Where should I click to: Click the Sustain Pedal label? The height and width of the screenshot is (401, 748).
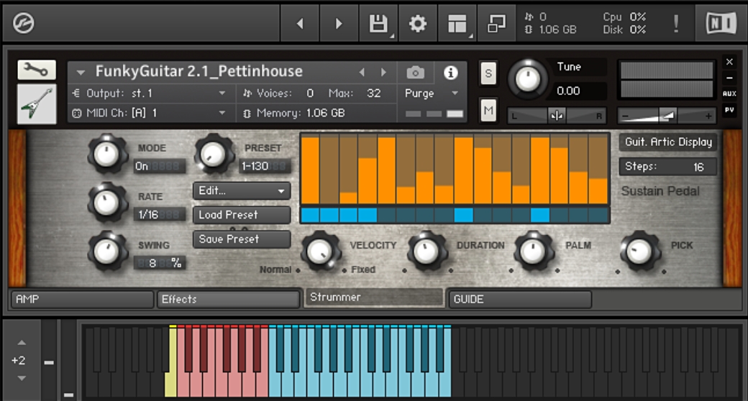coord(660,191)
